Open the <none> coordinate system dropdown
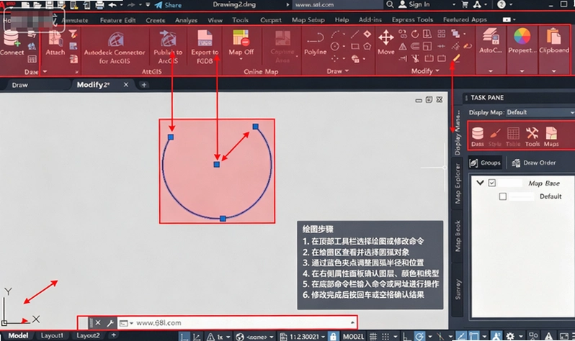This screenshot has height=341, width=575. pyautogui.click(x=272, y=337)
